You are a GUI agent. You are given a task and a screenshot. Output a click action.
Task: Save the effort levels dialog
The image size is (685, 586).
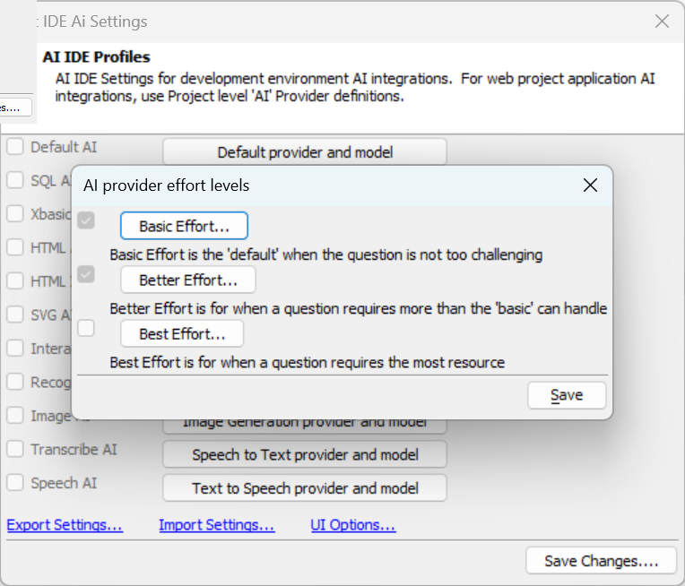(x=567, y=395)
